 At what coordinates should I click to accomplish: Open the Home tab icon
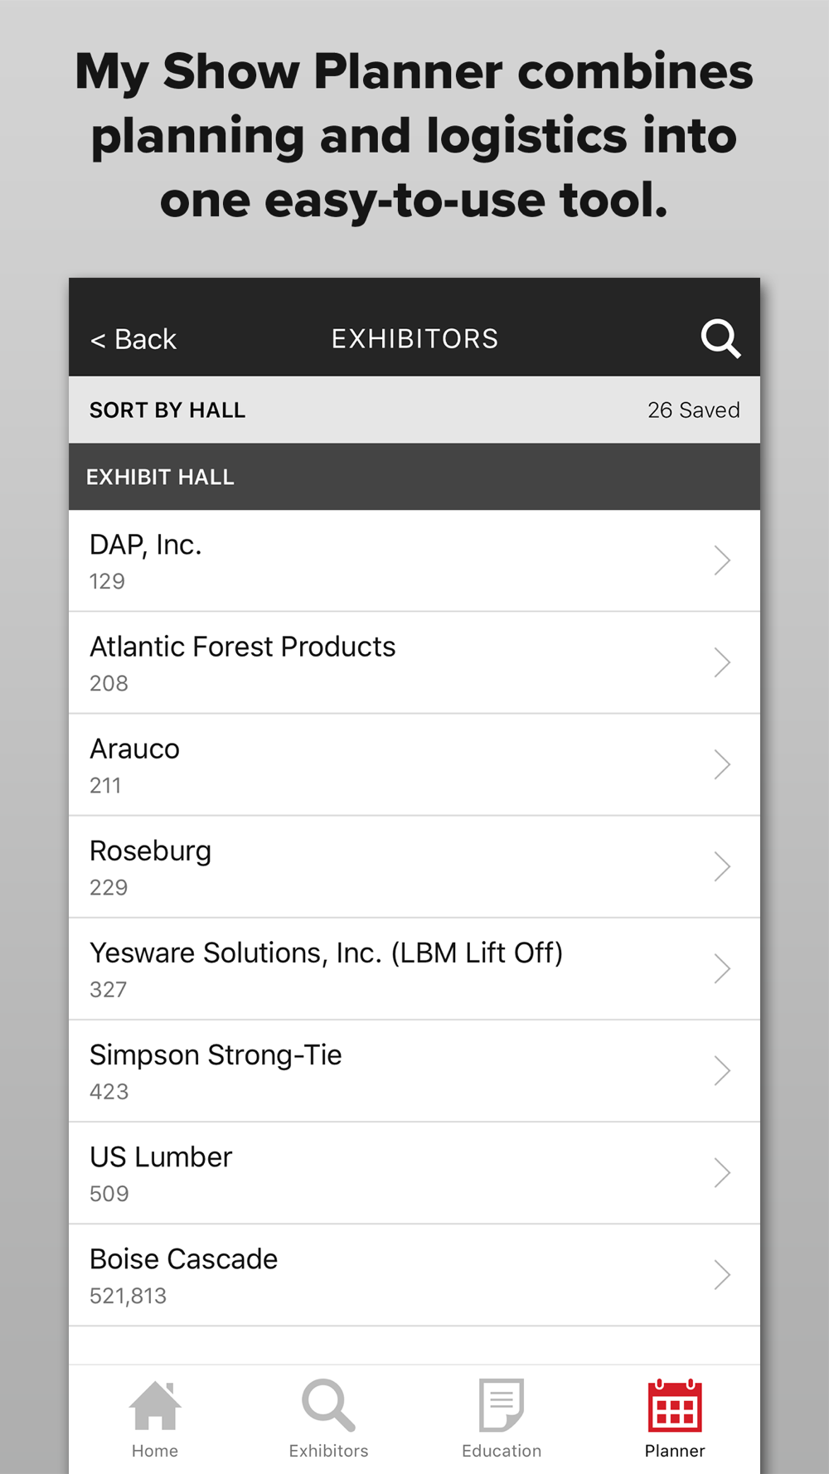pyautogui.click(x=155, y=1405)
